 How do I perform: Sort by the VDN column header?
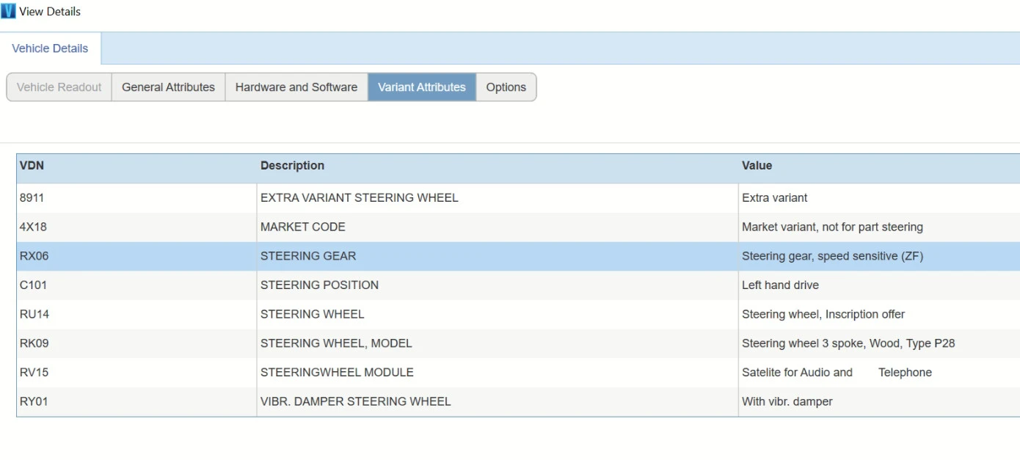pos(32,166)
